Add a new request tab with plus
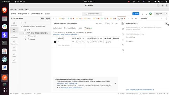 (x=132, y=18)
